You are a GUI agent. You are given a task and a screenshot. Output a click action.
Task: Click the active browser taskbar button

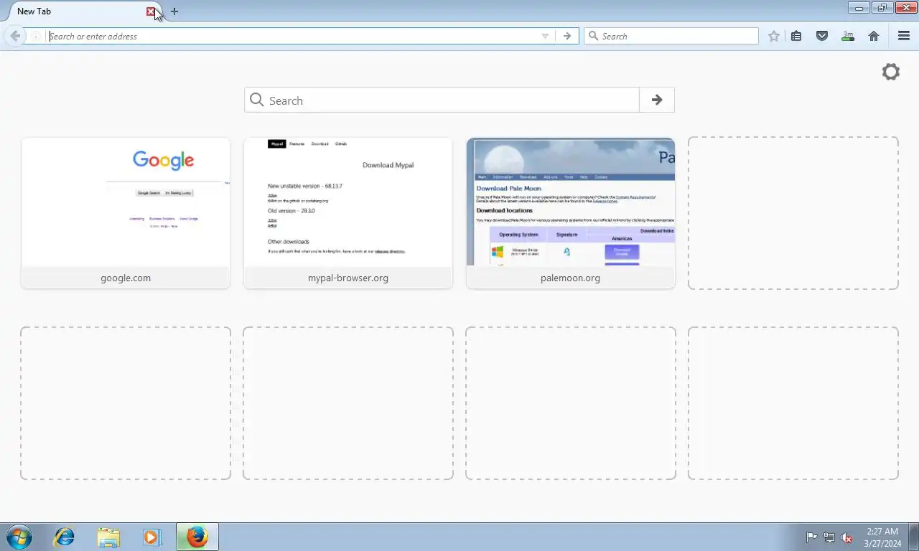[197, 537]
